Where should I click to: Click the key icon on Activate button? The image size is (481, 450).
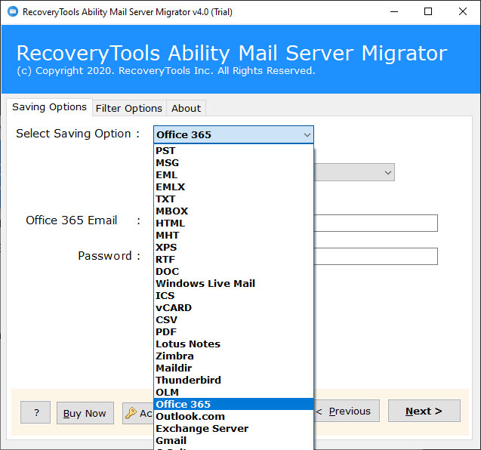pyautogui.click(x=131, y=413)
